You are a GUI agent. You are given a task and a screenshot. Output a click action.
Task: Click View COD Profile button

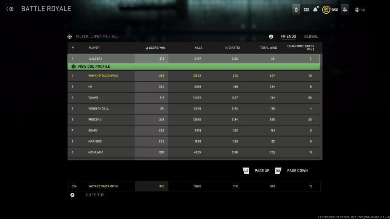point(193,67)
